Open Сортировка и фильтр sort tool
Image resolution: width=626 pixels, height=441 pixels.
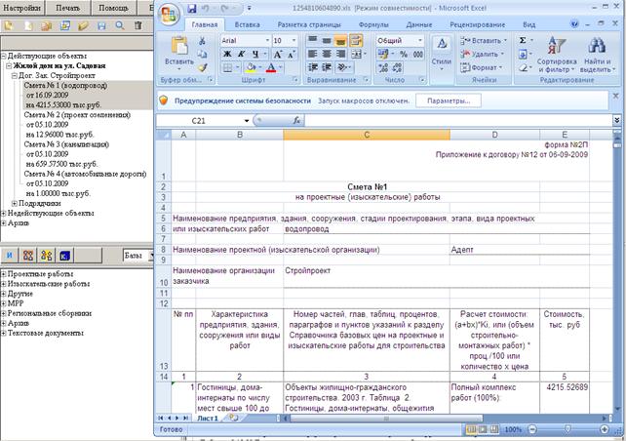coord(557,55)
